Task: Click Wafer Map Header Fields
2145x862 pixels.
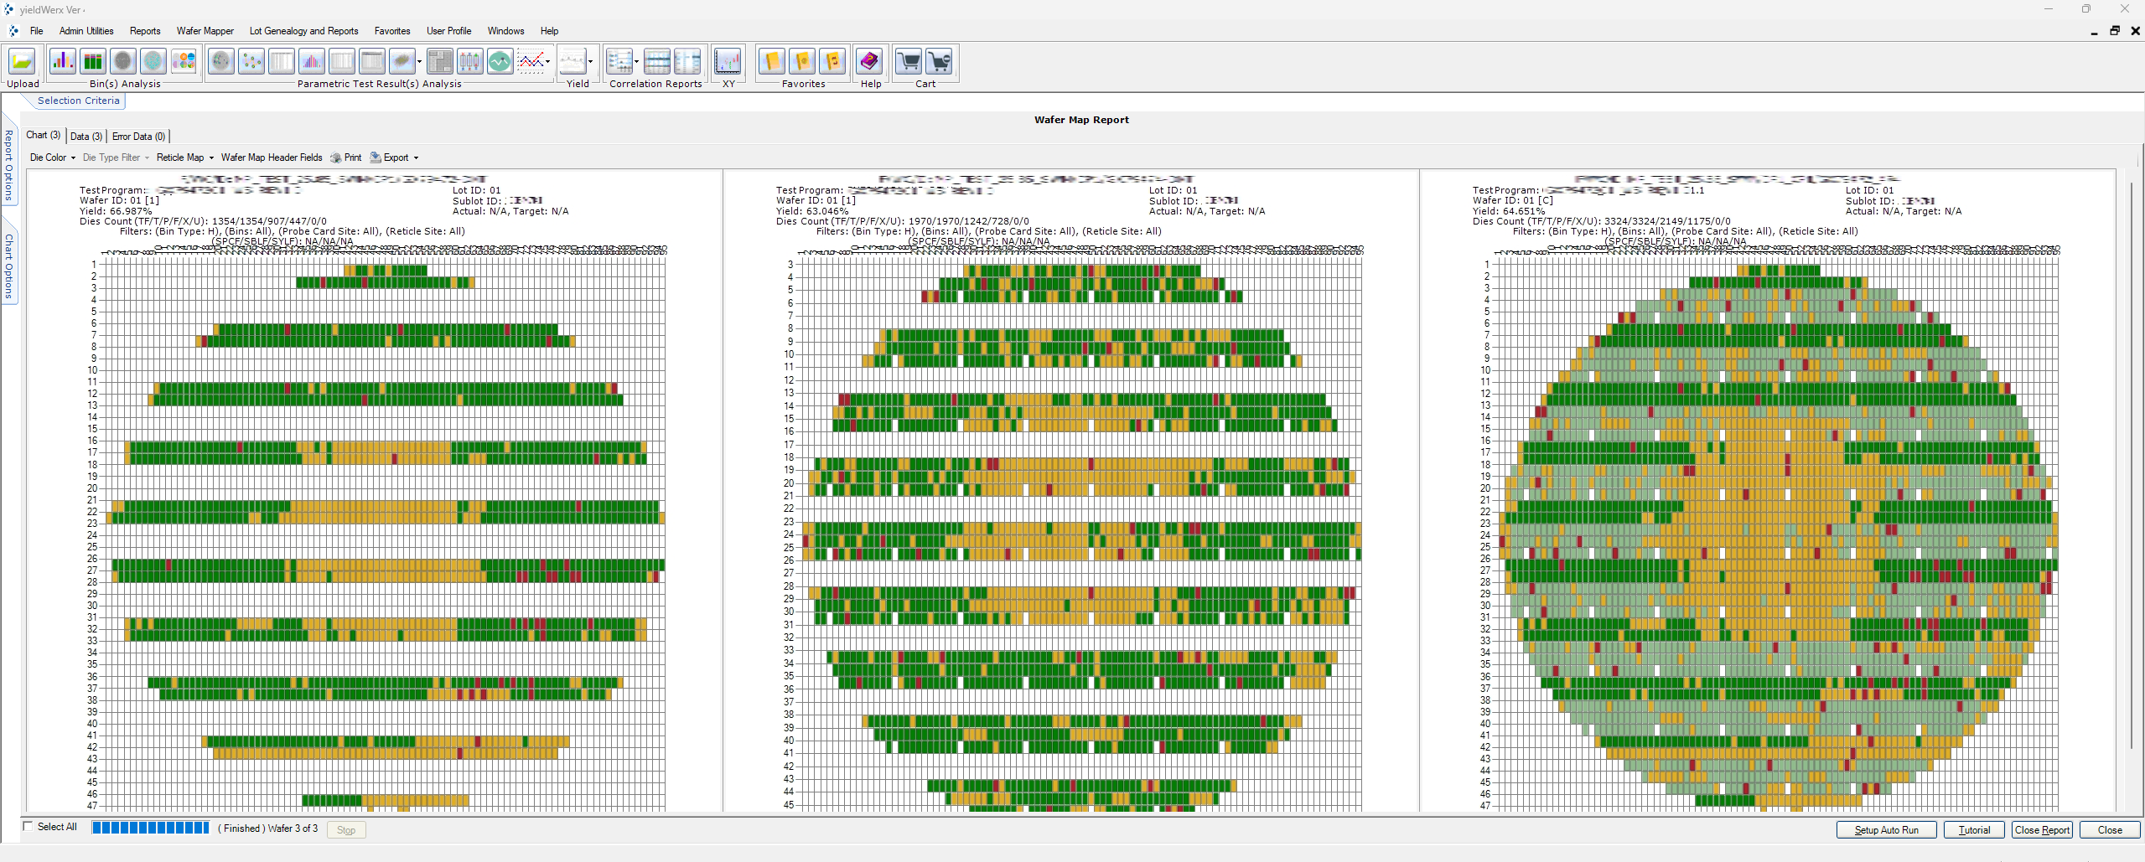Action: [x=272, y=157]
